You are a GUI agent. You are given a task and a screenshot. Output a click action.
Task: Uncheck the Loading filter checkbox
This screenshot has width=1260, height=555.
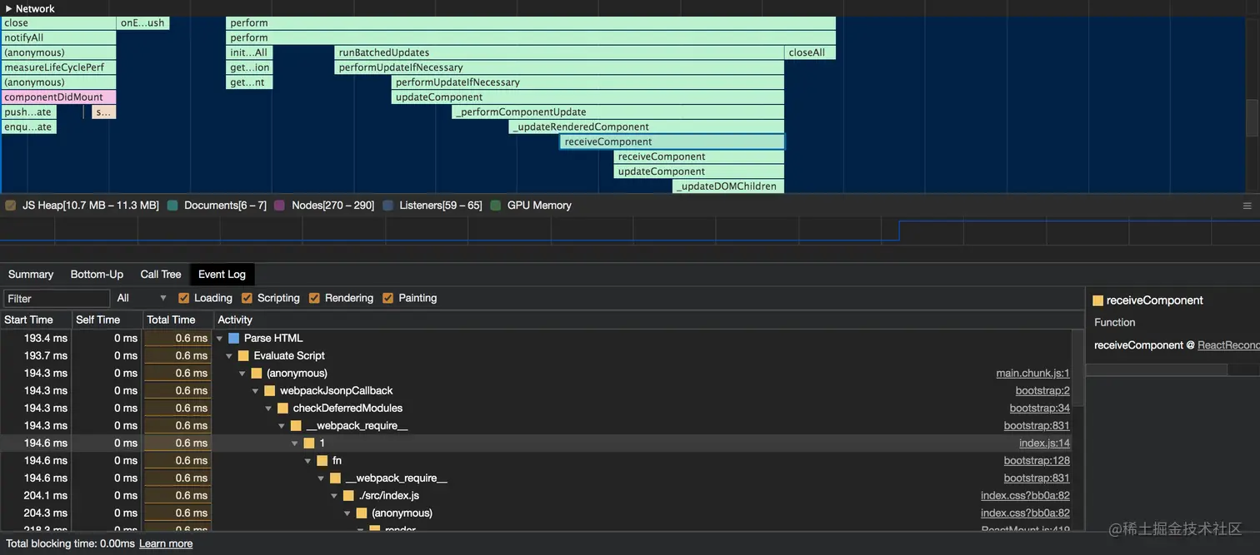[x=184, y=298]
